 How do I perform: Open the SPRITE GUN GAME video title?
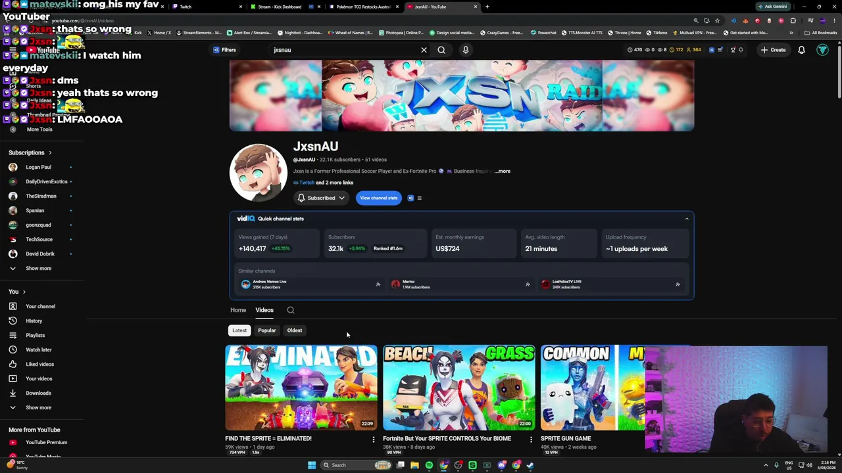566,438
